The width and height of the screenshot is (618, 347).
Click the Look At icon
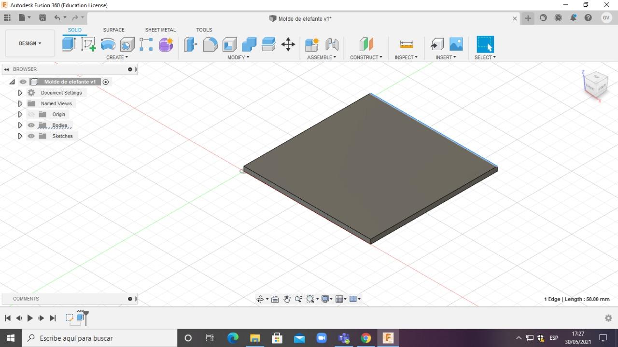[x=275, y=299]
